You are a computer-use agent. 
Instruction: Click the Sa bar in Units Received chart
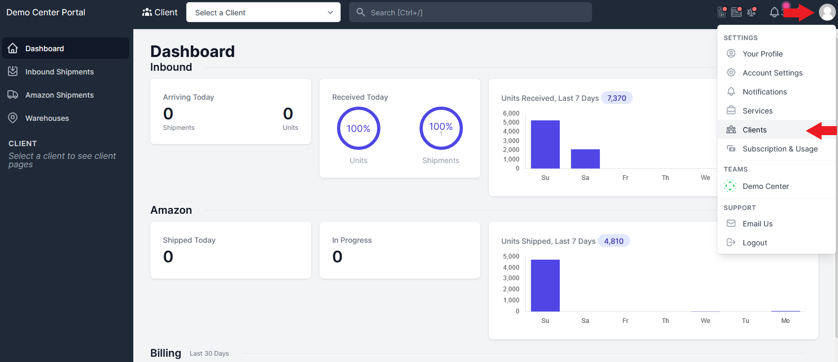[x=585, y=159]
